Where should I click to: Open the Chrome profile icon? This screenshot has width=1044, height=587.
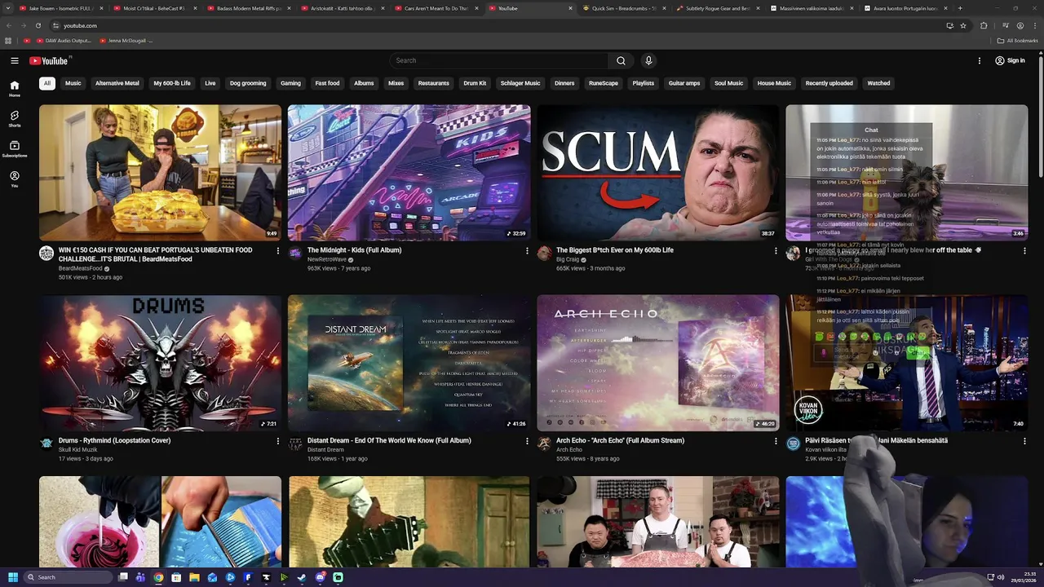(x=1020, y=25)
